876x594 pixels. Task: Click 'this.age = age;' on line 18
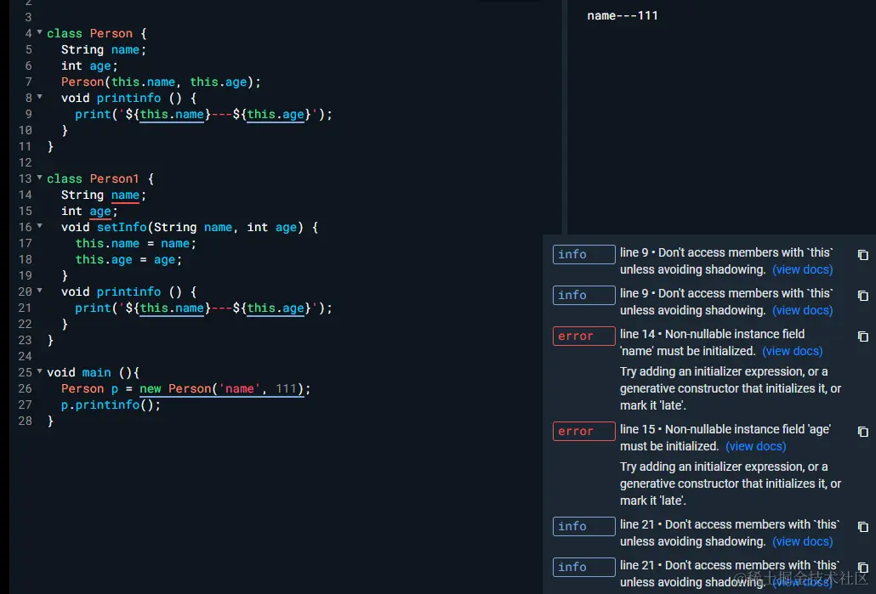(128, 259)
